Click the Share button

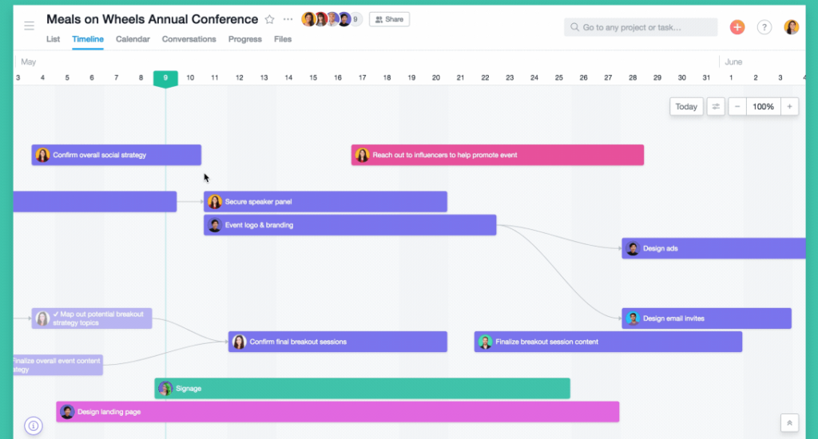(389, 19)
